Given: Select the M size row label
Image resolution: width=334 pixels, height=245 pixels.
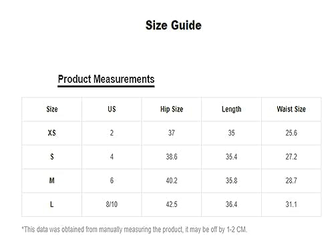Looking at the screenshot, I should click(x=52, y=180).
